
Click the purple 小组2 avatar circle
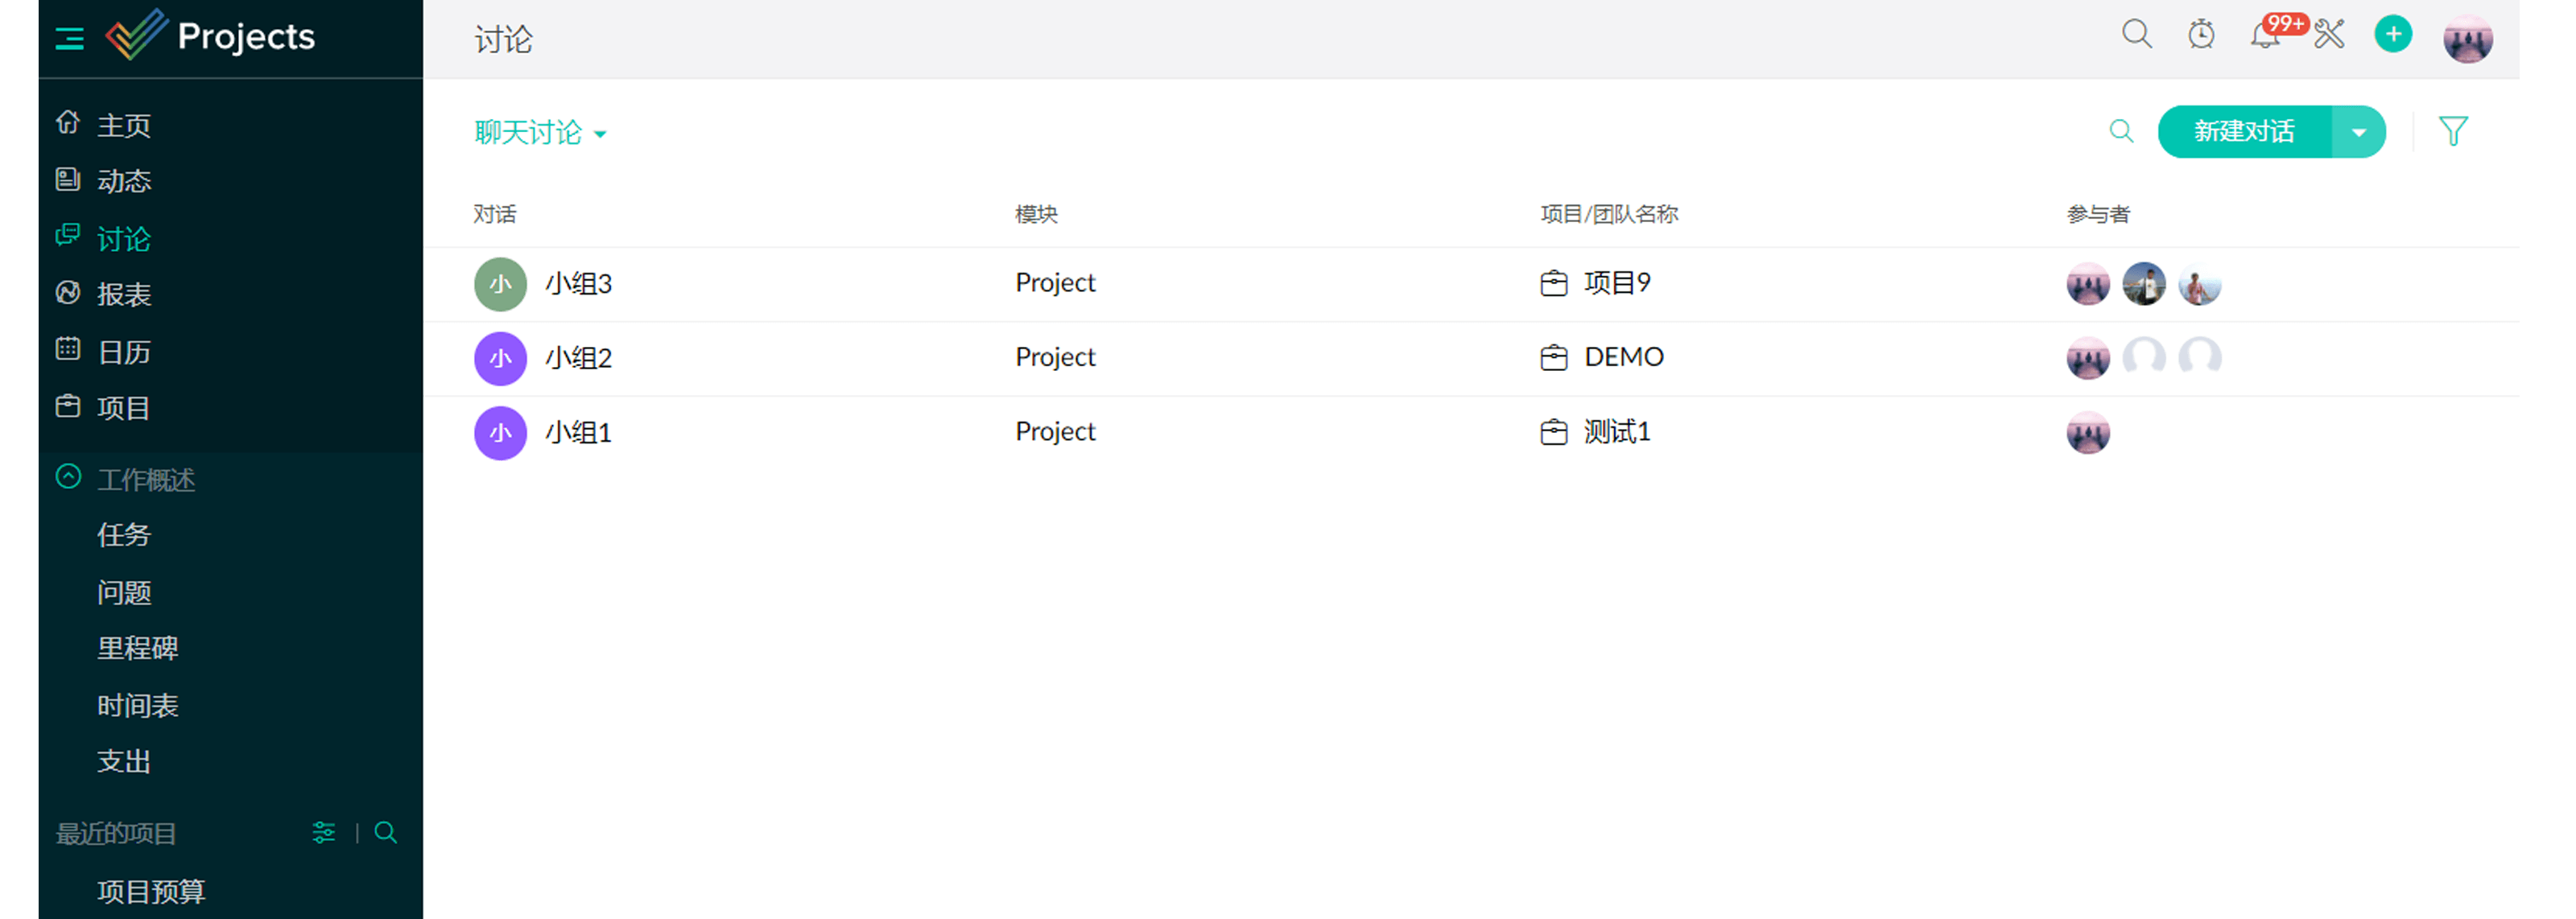(500, 358)
